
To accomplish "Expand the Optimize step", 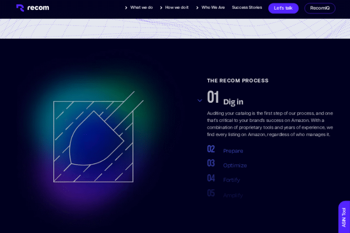I will (x=235, y=166).
